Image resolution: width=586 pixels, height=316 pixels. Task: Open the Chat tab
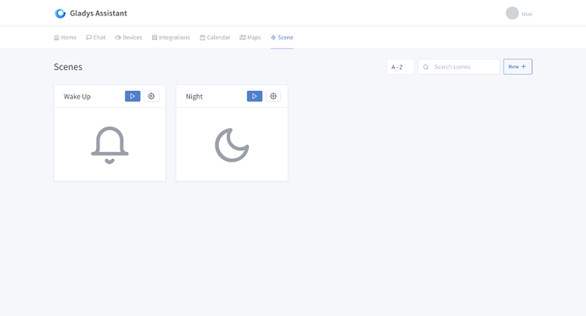click(x=96, y=37)
